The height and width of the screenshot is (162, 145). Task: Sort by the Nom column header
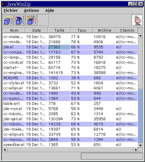click(14, 30)
